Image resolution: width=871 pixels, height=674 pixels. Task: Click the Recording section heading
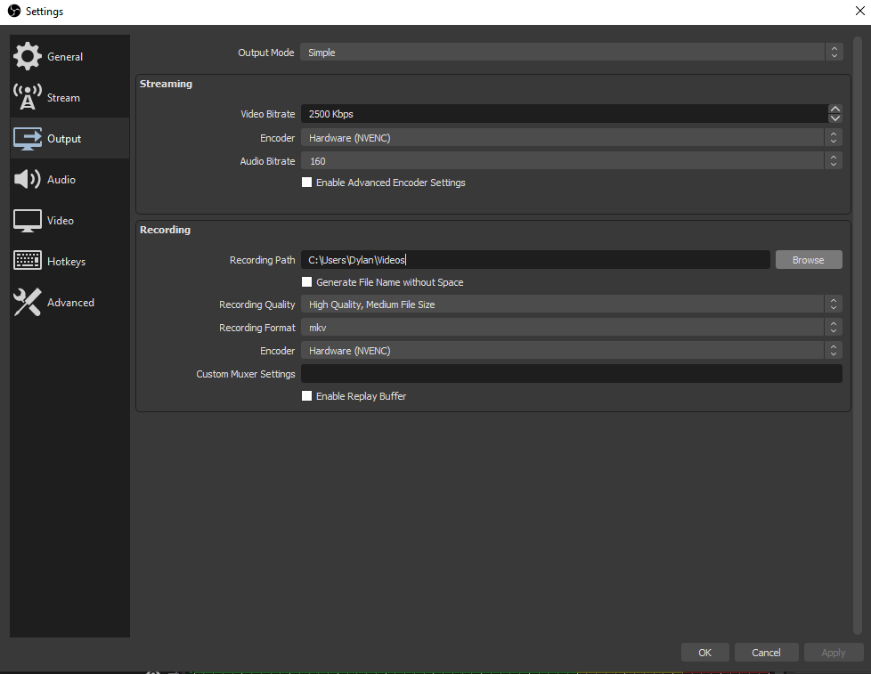[x=165, y=230]
